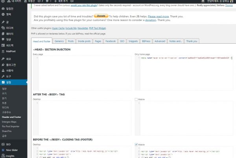
Task: Open the Users (사용자) person icon
Action: pyautogui.click(x=3, y=71)
